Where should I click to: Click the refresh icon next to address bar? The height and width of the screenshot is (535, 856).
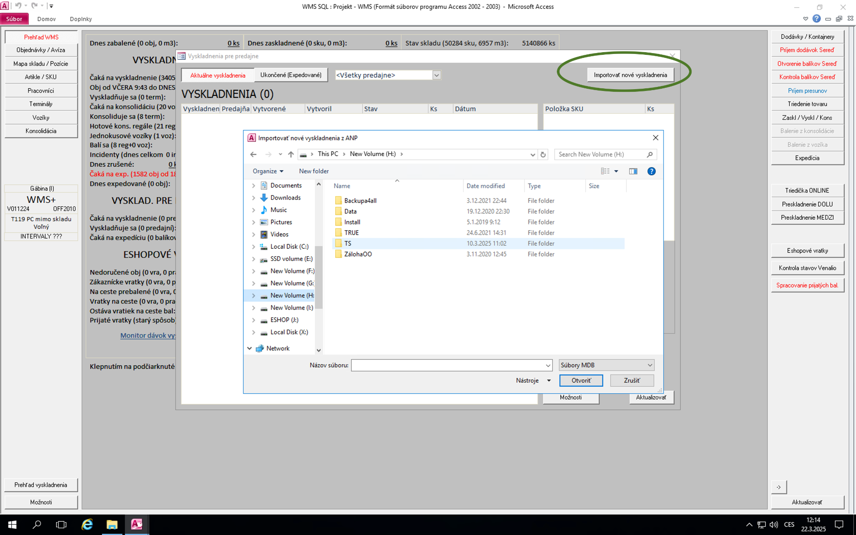coord(543,154)
